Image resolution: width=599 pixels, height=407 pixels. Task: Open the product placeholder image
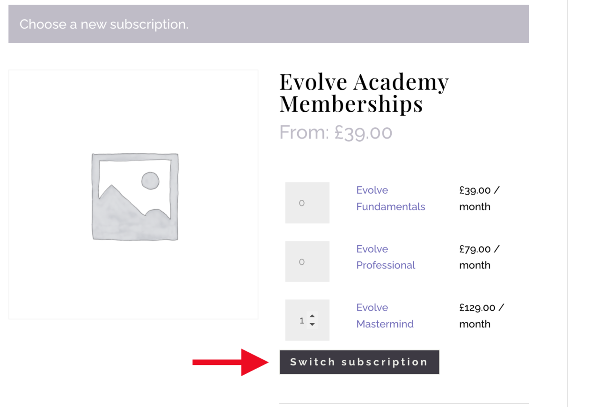pos(133,194)
